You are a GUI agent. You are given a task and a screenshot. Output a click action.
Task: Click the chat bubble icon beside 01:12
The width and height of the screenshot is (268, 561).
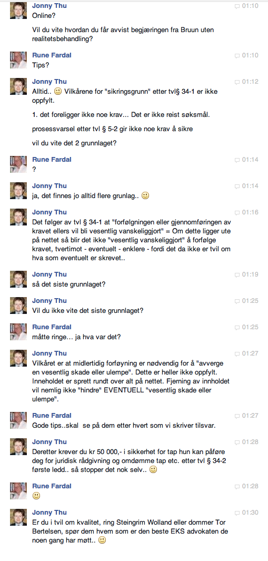coord(237,82)
